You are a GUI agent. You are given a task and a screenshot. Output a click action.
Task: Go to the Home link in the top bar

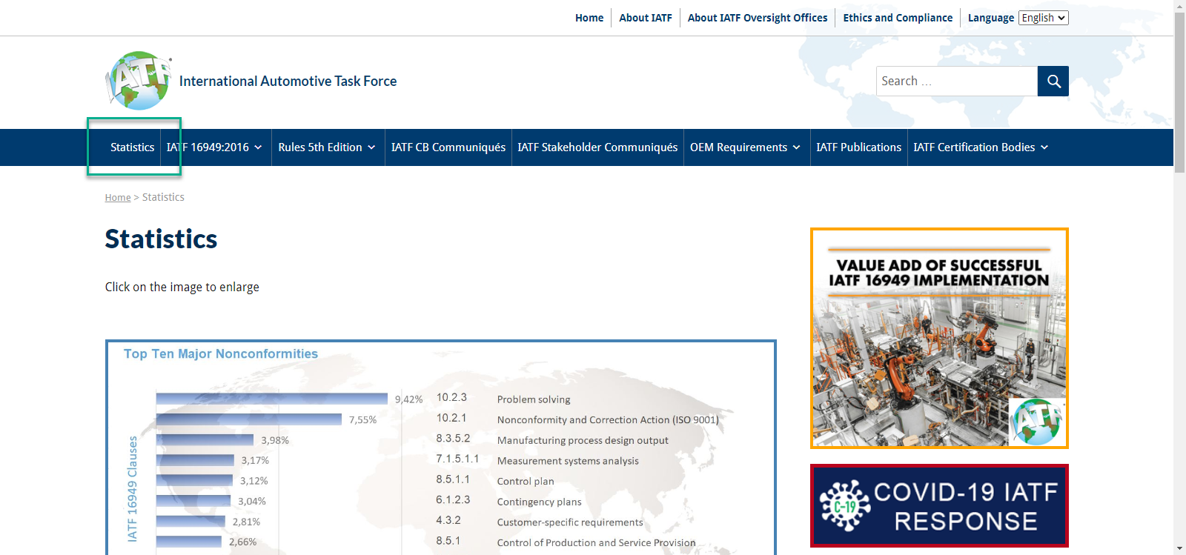pos(589,18)
